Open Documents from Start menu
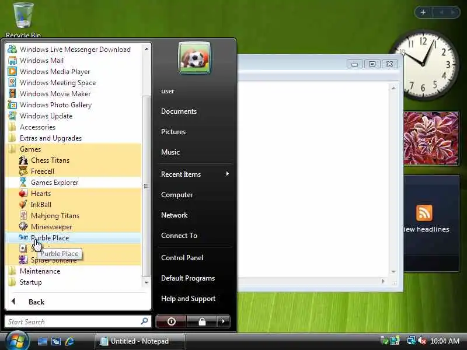The image size is (467, 350). click(x=195, y=111)
